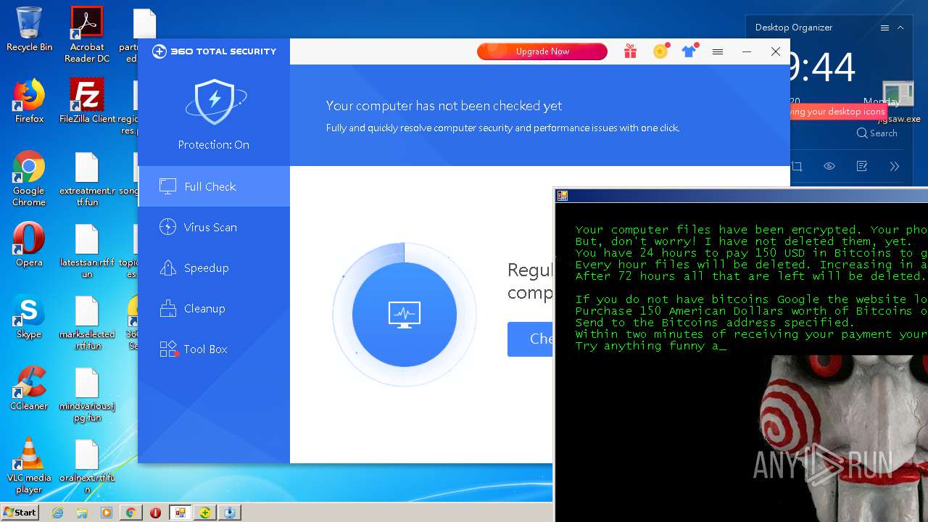Select the jigsaw.exe desktop file
Screen dimensions: 928x522
tap(899, 103)
